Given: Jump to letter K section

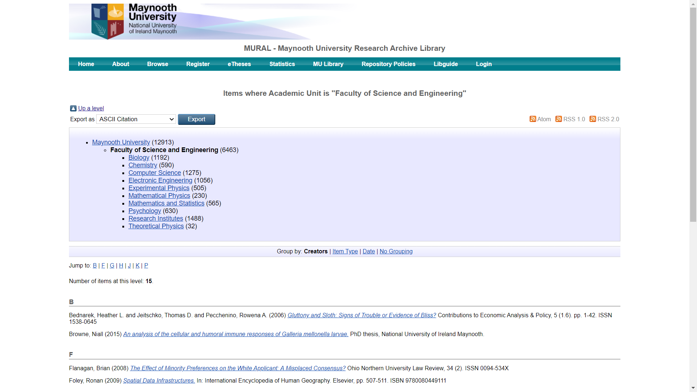Looking at the screenshot, I should [138, 266].
